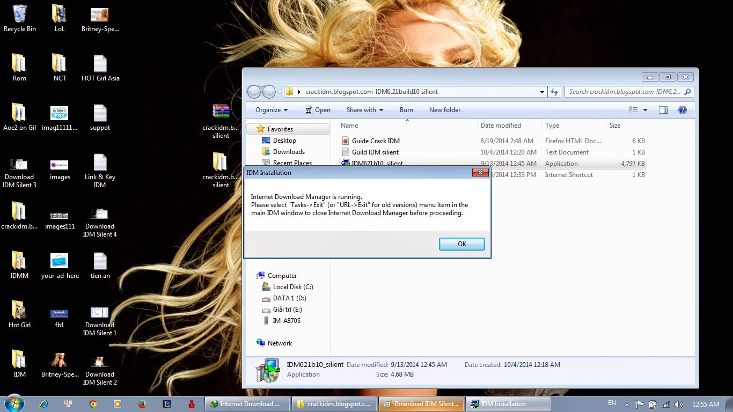Open Local Disk (C:)
Viewport: 733px width, 412px height.
[x=292, y=287]
